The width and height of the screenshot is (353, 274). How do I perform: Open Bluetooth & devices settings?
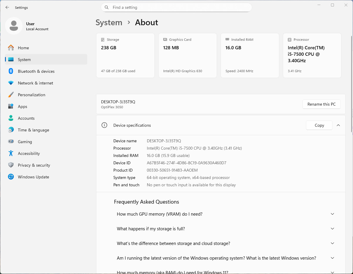(x=46, y=71)
